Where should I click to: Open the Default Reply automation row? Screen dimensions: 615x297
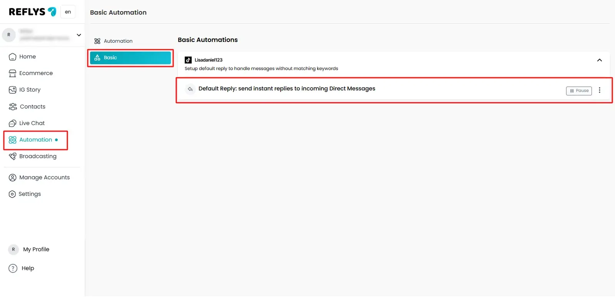tap(286, 89)
